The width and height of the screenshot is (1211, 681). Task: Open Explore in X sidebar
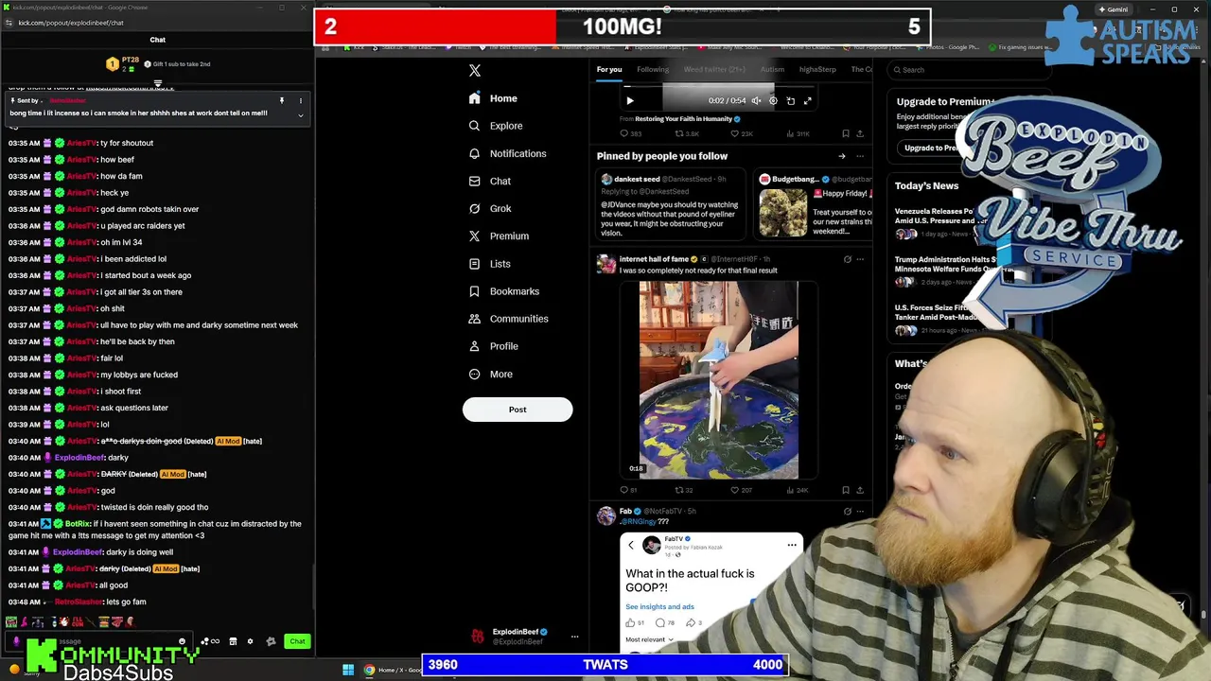point(496,126)
